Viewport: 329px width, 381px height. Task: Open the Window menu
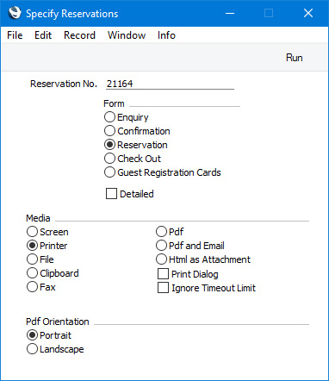pyautogui.click(x=127, y=35)
